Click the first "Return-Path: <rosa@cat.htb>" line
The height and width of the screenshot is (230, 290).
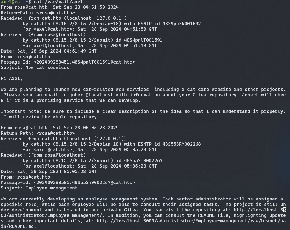(38, 13)
